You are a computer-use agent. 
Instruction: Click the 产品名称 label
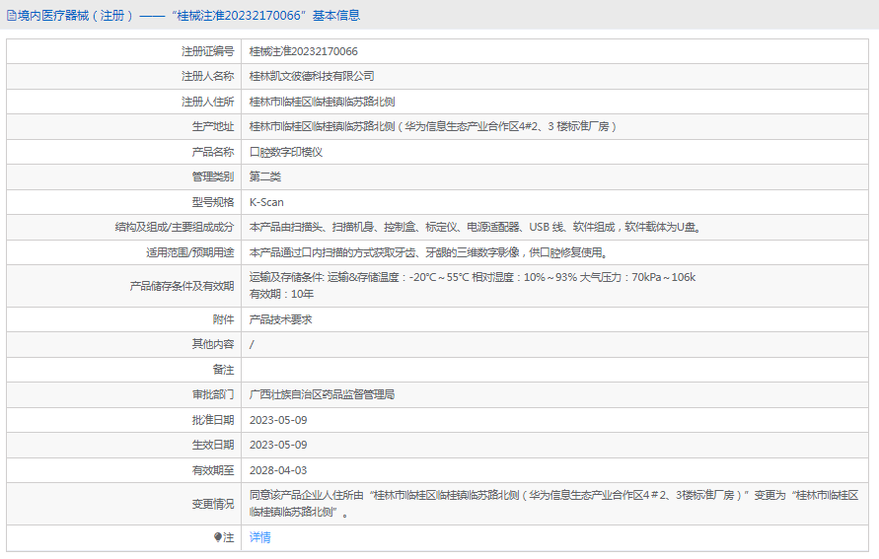click(213, 152)
